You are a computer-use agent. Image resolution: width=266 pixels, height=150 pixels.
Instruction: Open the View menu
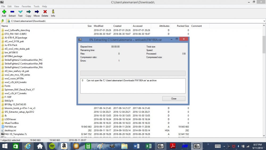pos(16,6)
